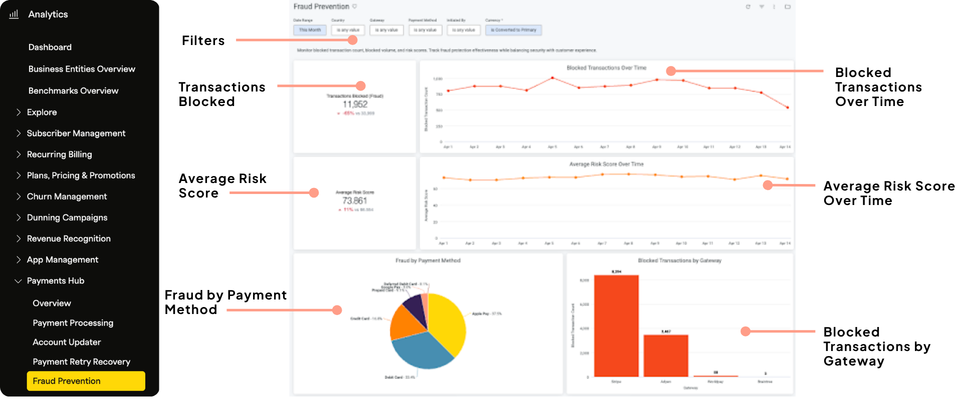
Task: Open the three-dot dashboard actions menu
Action: pyautogui.click(x=774, y=7)
